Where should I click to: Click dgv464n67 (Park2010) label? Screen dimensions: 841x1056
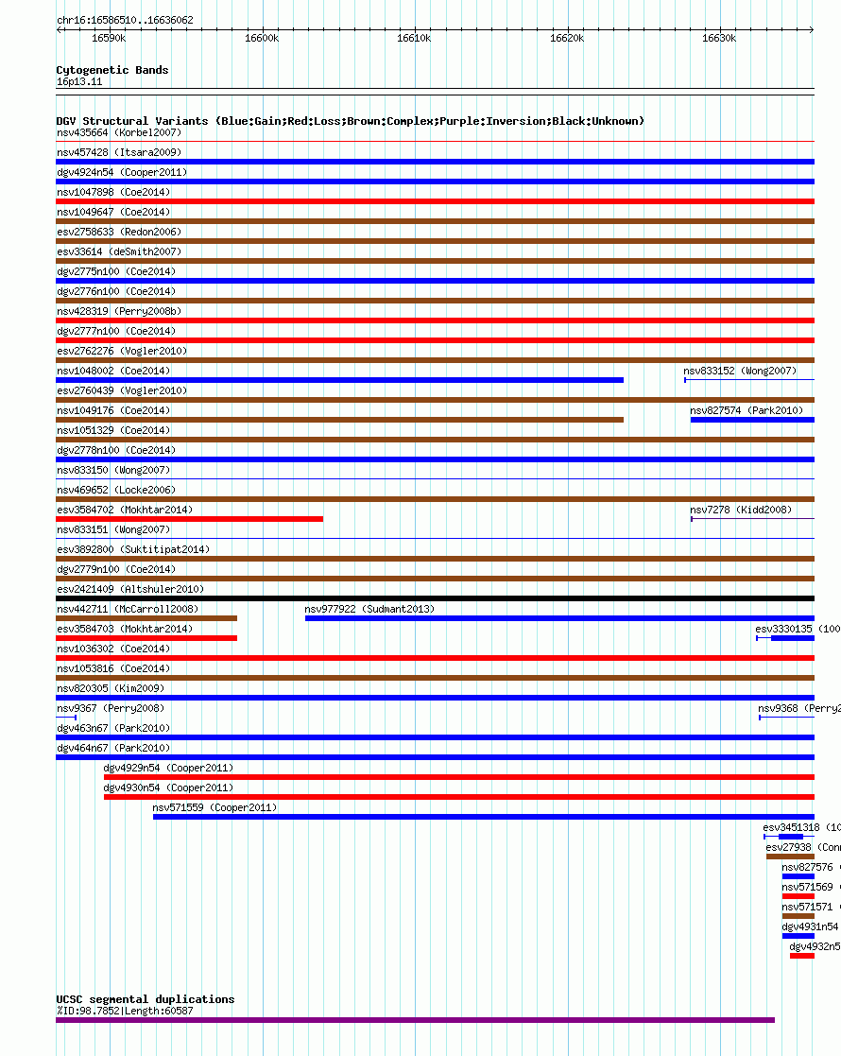point(113,748)
